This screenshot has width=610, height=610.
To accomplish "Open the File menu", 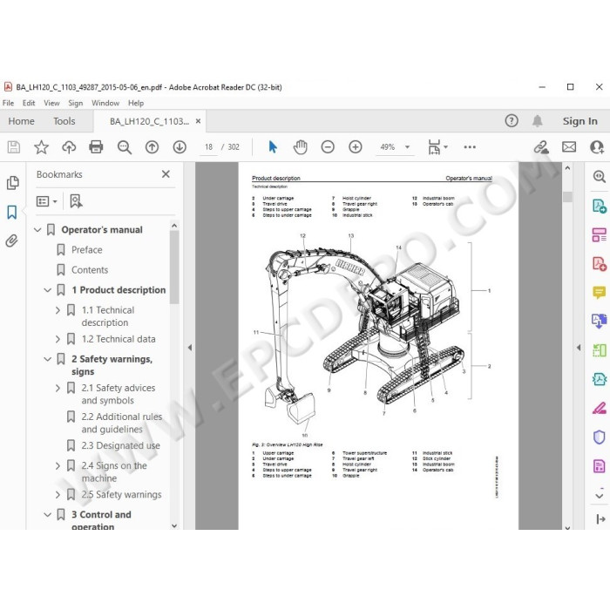I will click(x=8, y=103).
